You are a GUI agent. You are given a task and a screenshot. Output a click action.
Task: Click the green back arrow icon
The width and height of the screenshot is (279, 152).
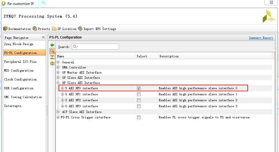coord(52,45)
